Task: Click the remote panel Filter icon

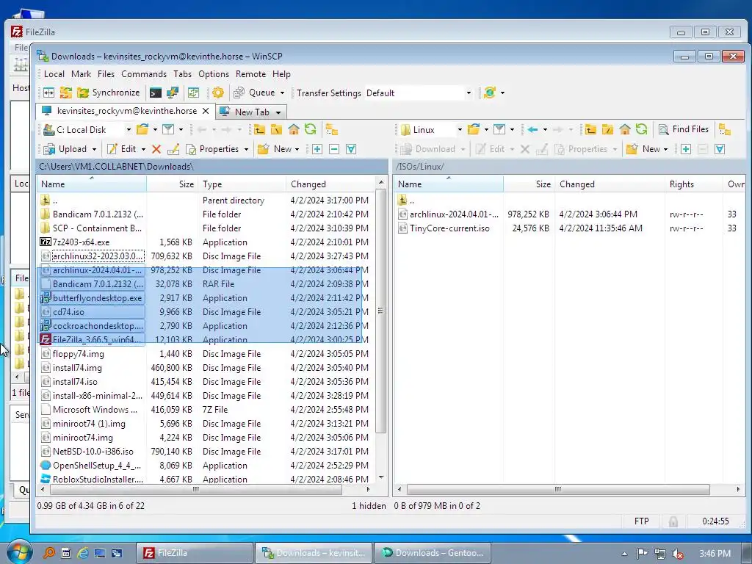Action: (x=499, y=129)
